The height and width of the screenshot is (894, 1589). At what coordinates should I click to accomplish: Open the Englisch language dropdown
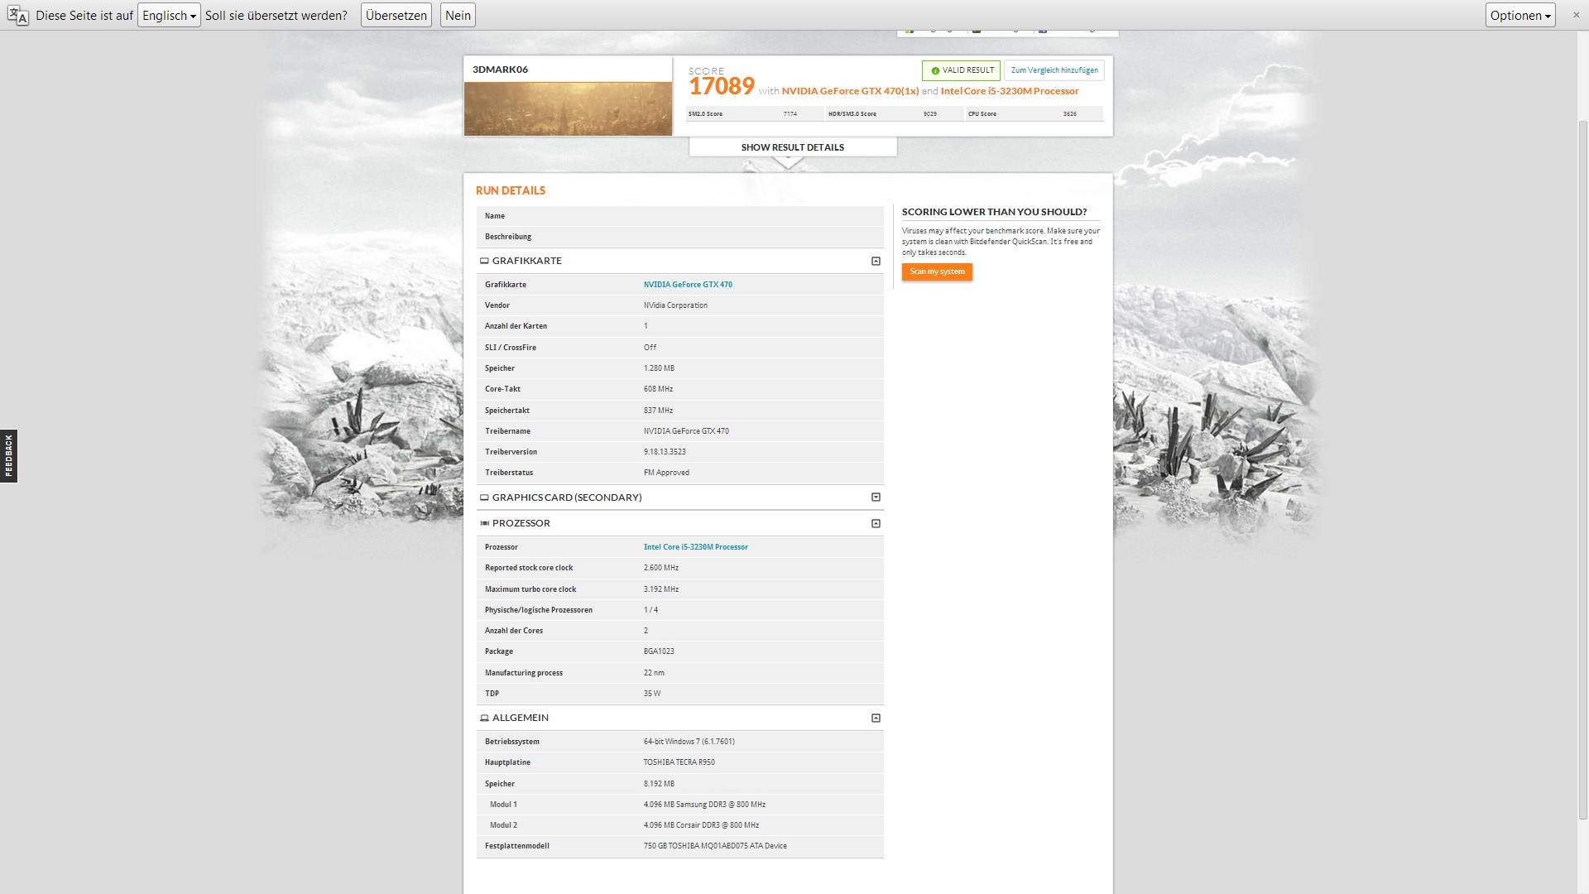tap(169, 16)
